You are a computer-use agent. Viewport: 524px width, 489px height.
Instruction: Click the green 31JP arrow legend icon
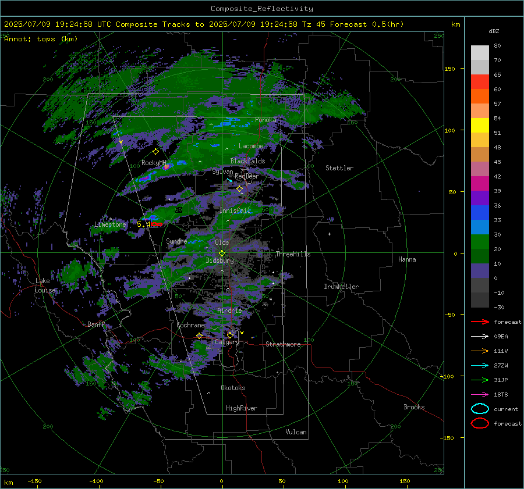pyautogui.click(x=480, y=380)
